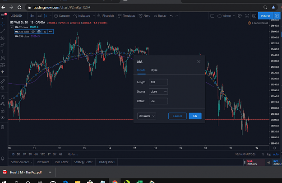Open the Strategy Tester tab
This screenshot has width=282, height=183.
83,162
